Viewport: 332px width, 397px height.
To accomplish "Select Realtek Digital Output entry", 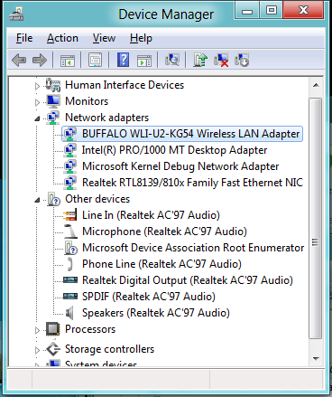I will tap(188, 280).
